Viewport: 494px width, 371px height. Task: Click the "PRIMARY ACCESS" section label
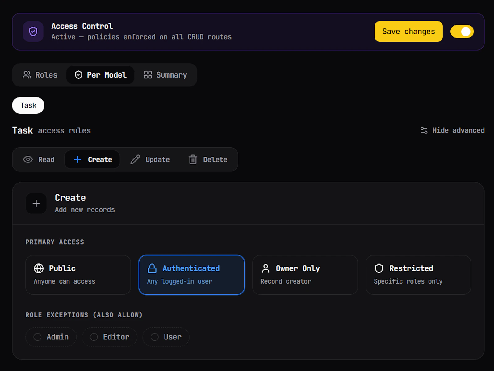point(55,242)
